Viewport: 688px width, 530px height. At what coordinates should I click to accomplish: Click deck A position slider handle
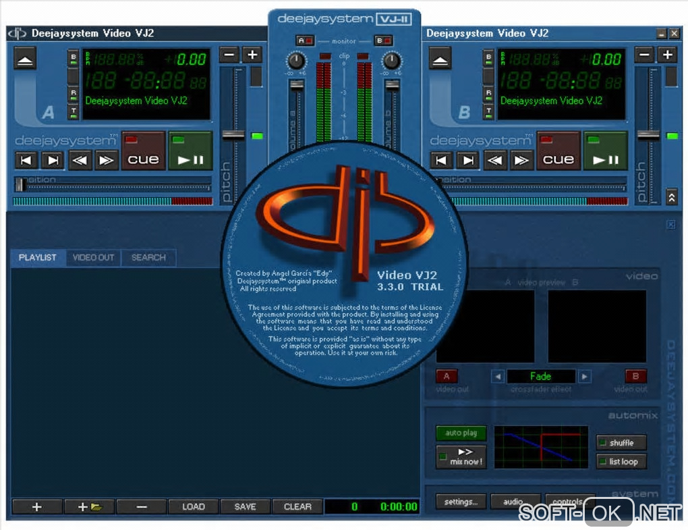pyautogui.click(x=20, y=184)
